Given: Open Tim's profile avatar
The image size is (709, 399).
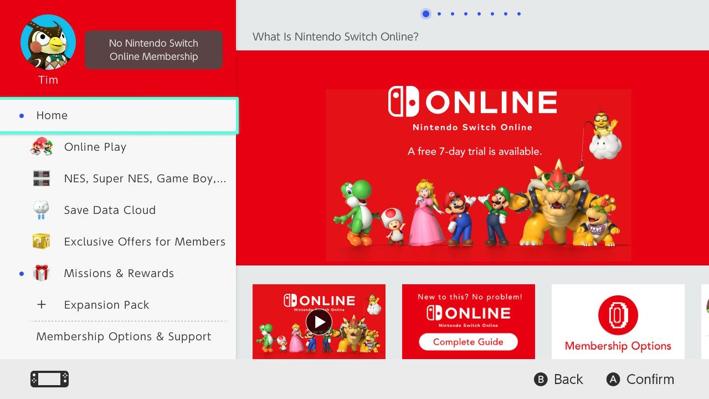Looking at the screenshot, I should tap(48, 42).
